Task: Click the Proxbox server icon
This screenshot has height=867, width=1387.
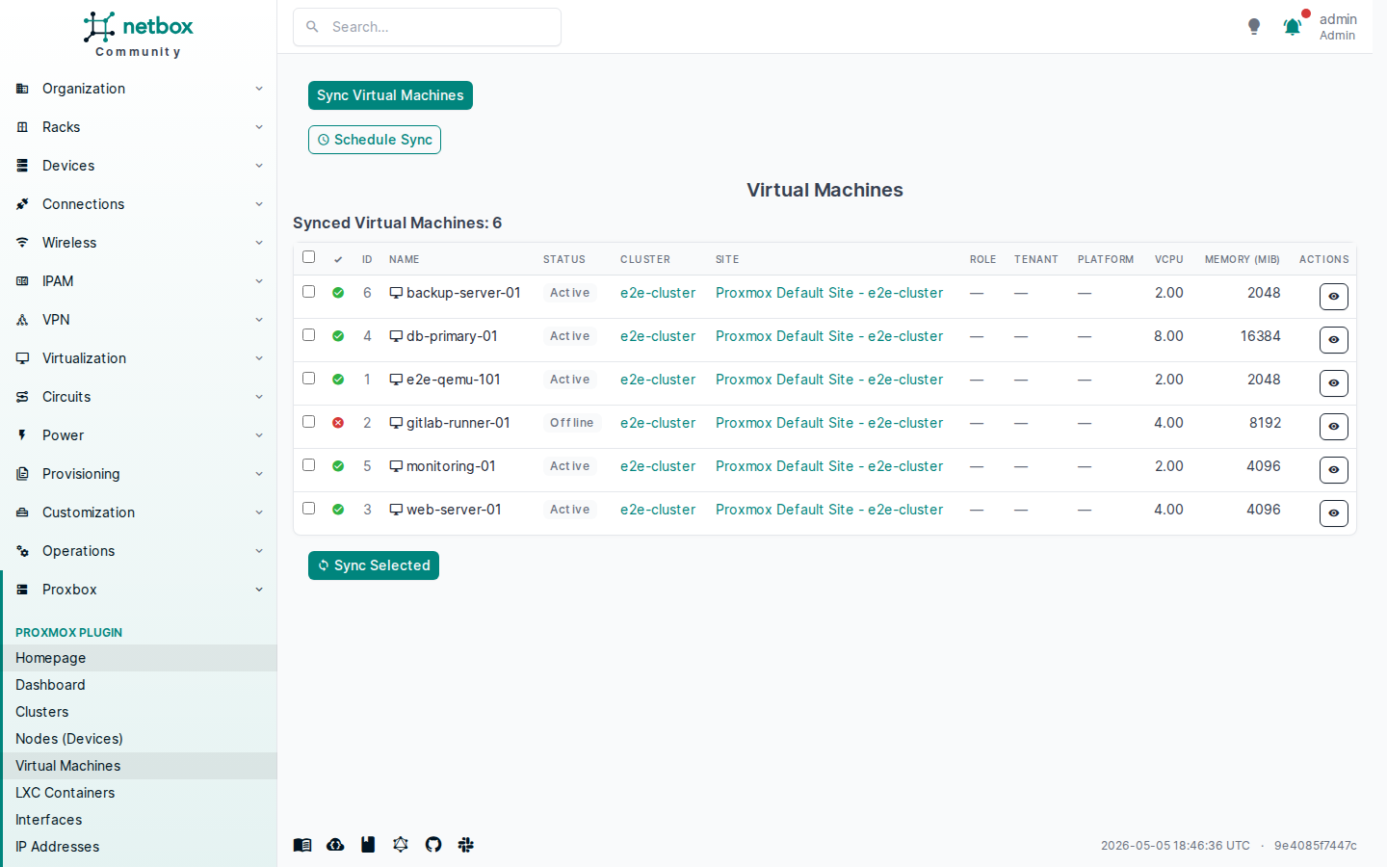Action: [x=22, y=590]
